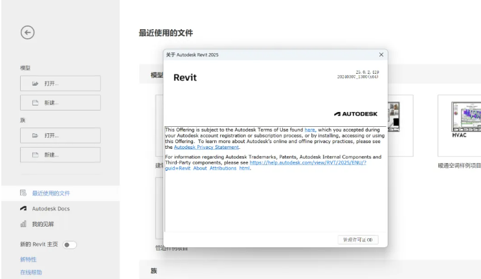This screenshot has width=481, height=279.
Task: Open Autodesk Docs from sidebar
Action: click(50, 208)
